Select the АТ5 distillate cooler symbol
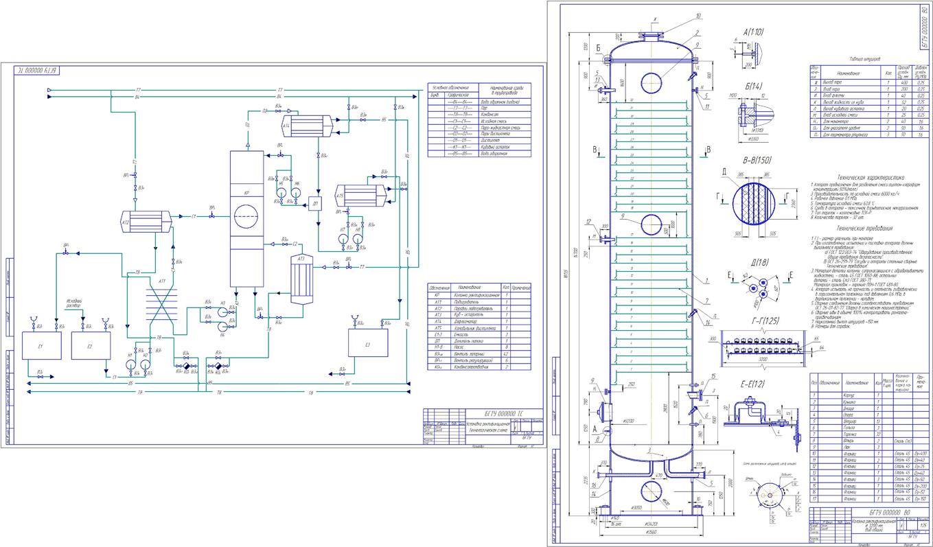The height and width of the screenshot is (547, 933). tap(361, 194)
